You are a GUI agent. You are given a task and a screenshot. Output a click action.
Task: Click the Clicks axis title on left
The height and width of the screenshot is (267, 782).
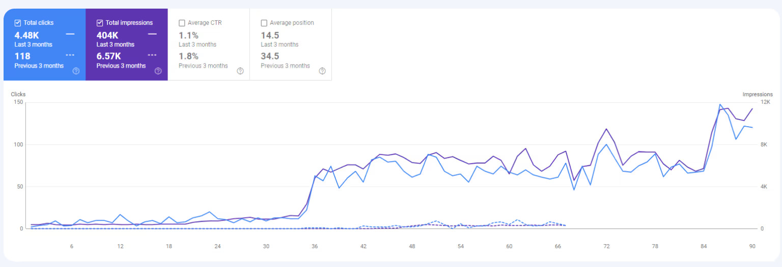[18, 95]
